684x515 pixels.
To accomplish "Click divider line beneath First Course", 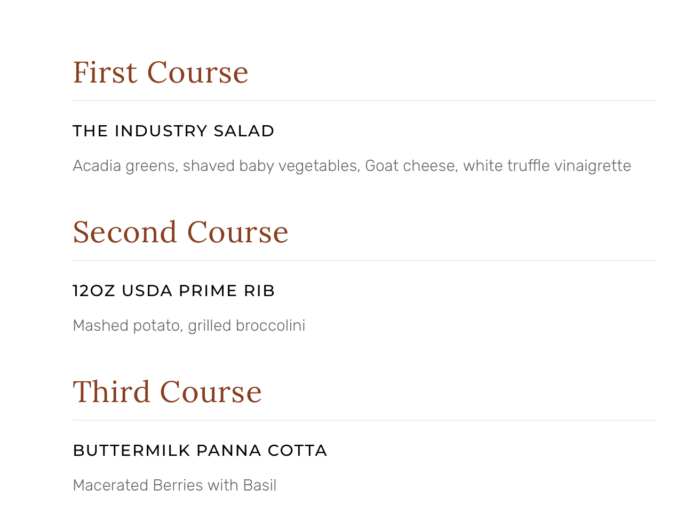I will tap(364, 101).
